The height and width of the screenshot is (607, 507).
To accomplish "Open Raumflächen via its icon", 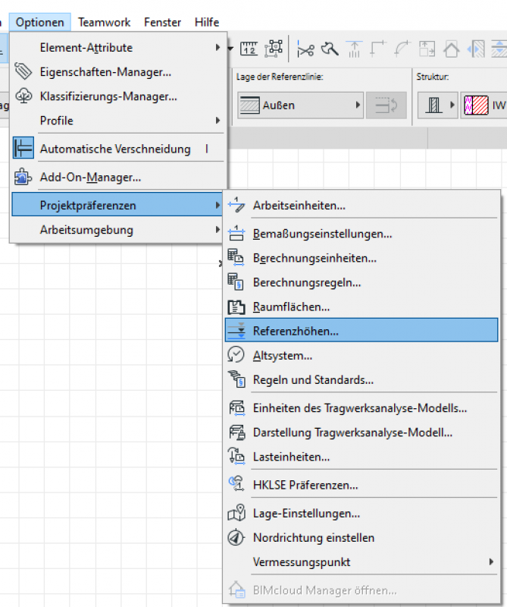I will pos(236,307).
